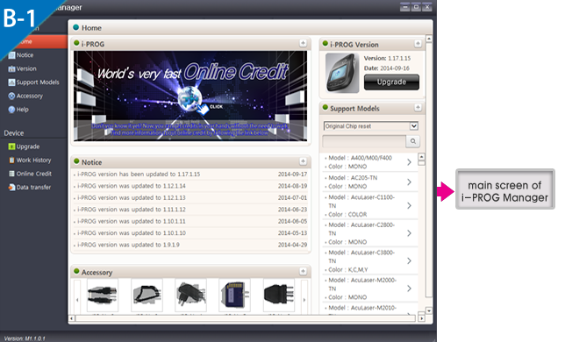565x342 pixels.
Task: Expand model A400/M00/F400 row chevron
Action: click(x=410, y=162)
